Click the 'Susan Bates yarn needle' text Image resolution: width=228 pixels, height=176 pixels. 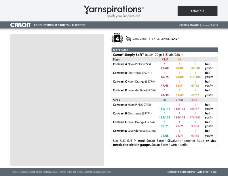coord(170,145)
